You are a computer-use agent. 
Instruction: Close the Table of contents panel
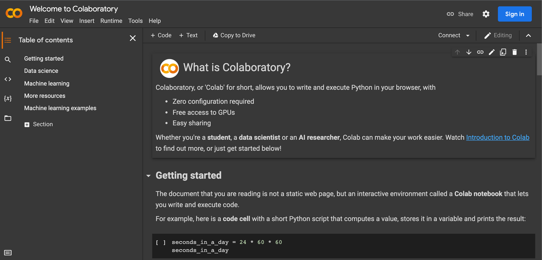(x=133, y=38)
